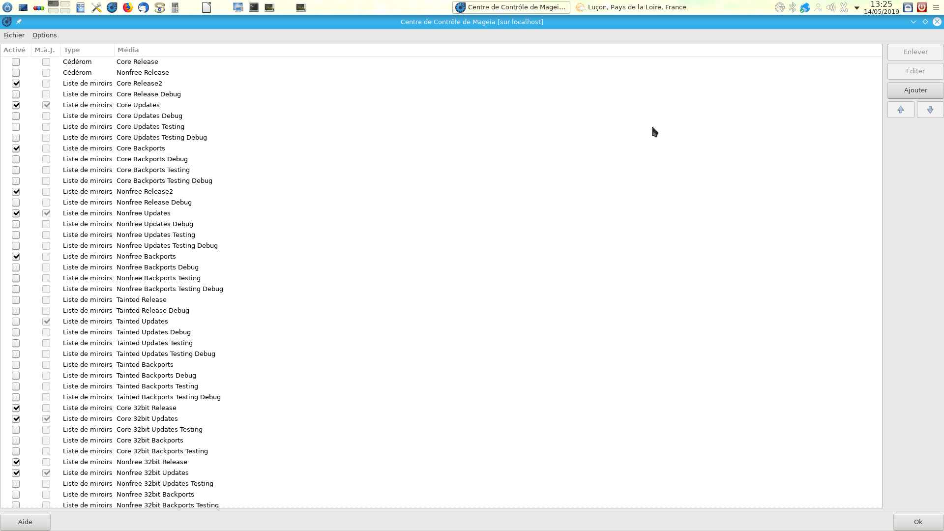Open the remote desktop monitors icon

pyautogui.click(x=238, y=7)
